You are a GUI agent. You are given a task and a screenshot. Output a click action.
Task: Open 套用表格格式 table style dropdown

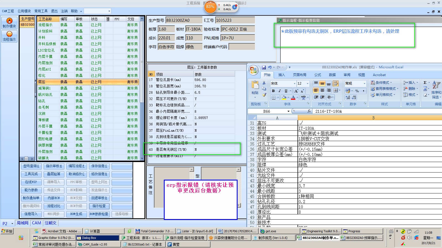(384, 88)
